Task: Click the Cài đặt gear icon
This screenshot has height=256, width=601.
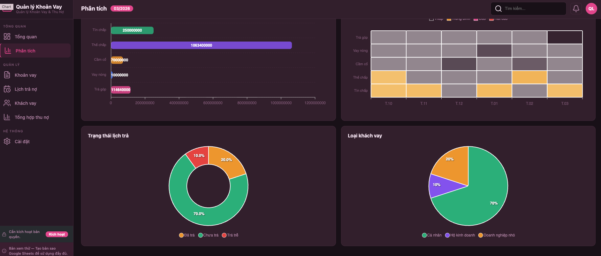Action: (x=7, y=141)
